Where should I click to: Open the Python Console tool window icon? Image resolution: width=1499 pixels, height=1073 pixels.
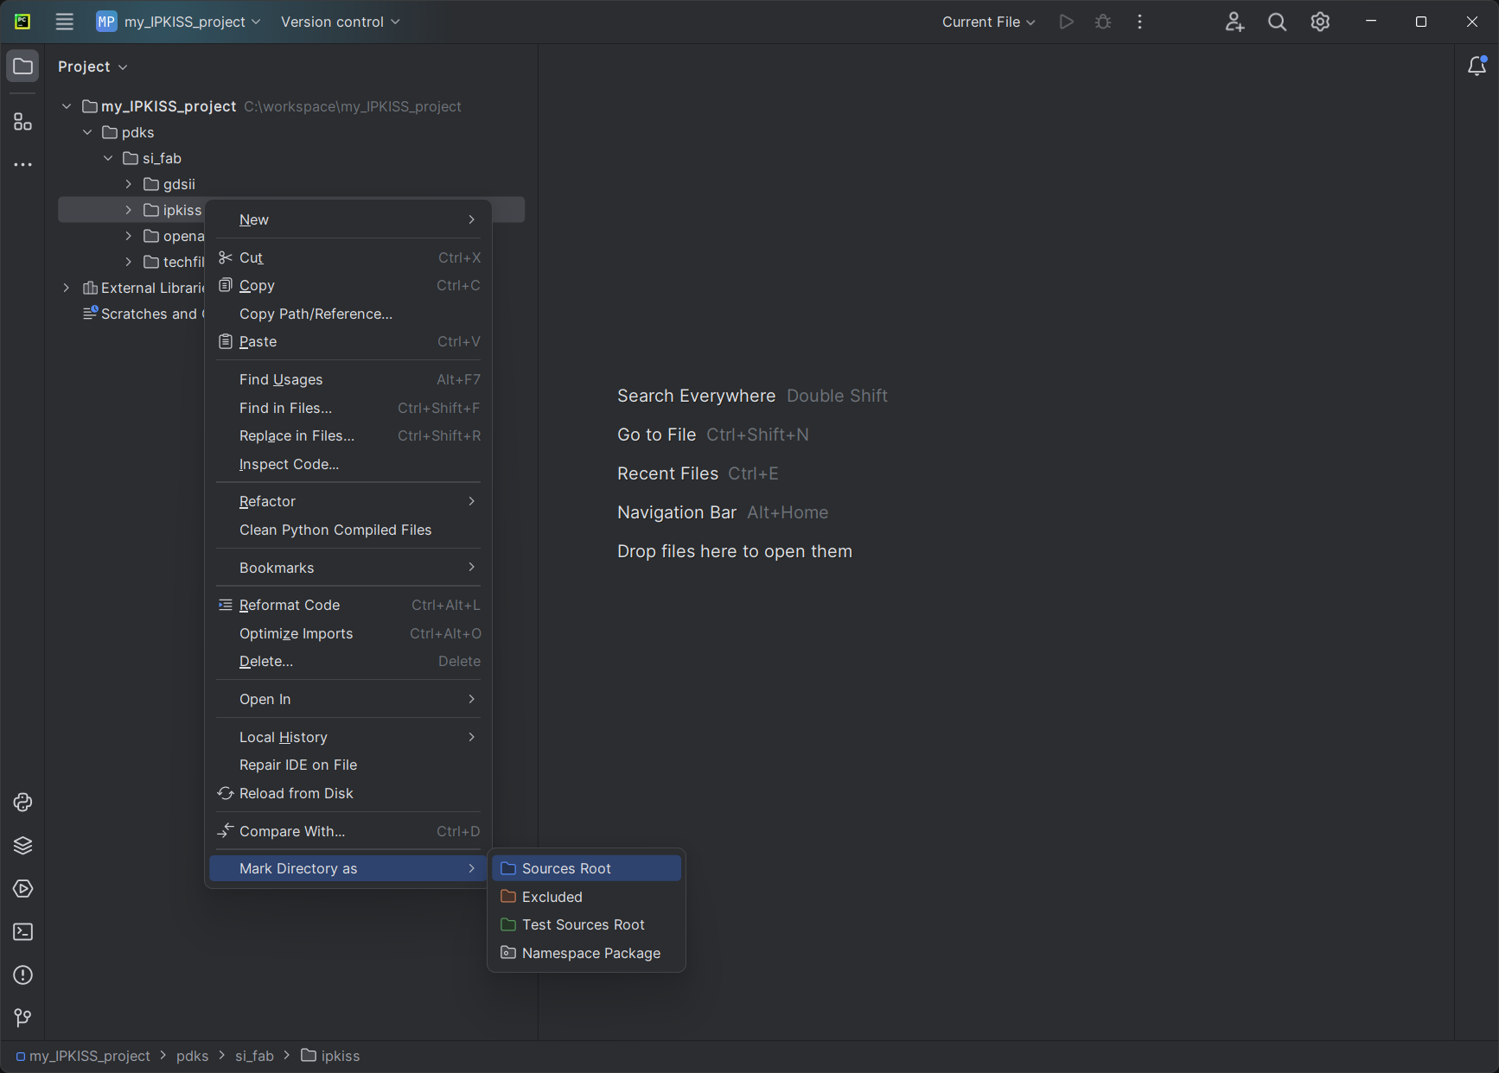[x=23, y=803]
